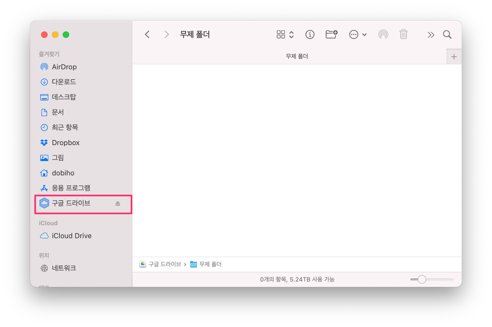
Task: Select 구글 드라이브 in sidebar
Action: click(83, 203)
